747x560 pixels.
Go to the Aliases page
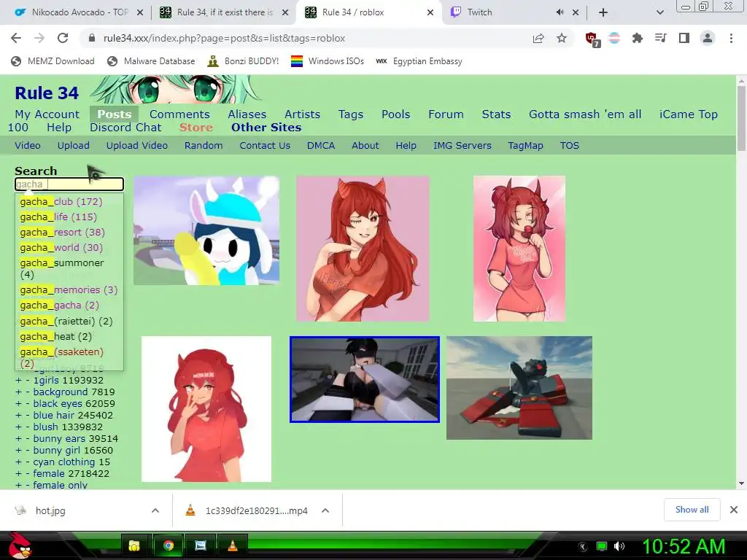pos(247,114)
